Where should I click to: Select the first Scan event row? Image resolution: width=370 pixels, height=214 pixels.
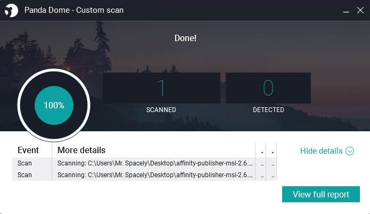pyautogui.click(x=24, y=163)
